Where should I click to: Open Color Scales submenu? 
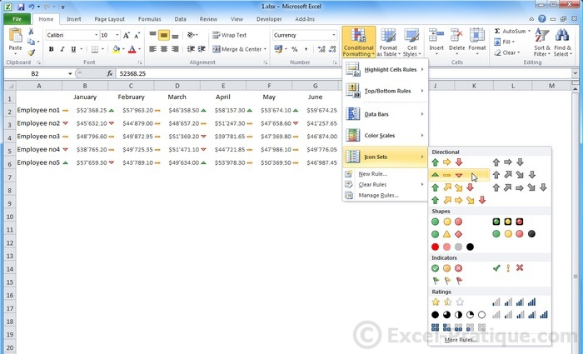click(385, 135)
